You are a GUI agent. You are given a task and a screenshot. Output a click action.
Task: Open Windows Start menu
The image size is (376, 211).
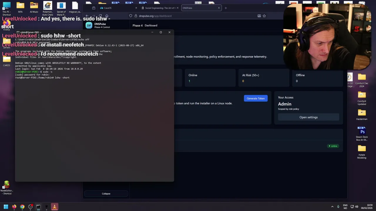pos(6,207)
